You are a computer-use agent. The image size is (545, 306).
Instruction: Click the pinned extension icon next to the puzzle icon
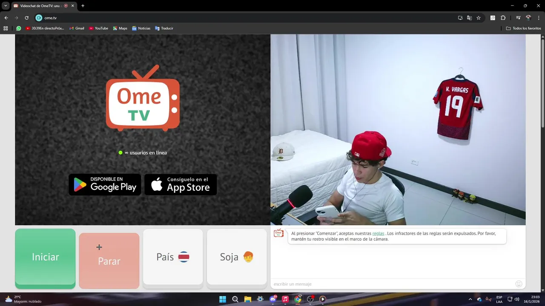point(493,18)
